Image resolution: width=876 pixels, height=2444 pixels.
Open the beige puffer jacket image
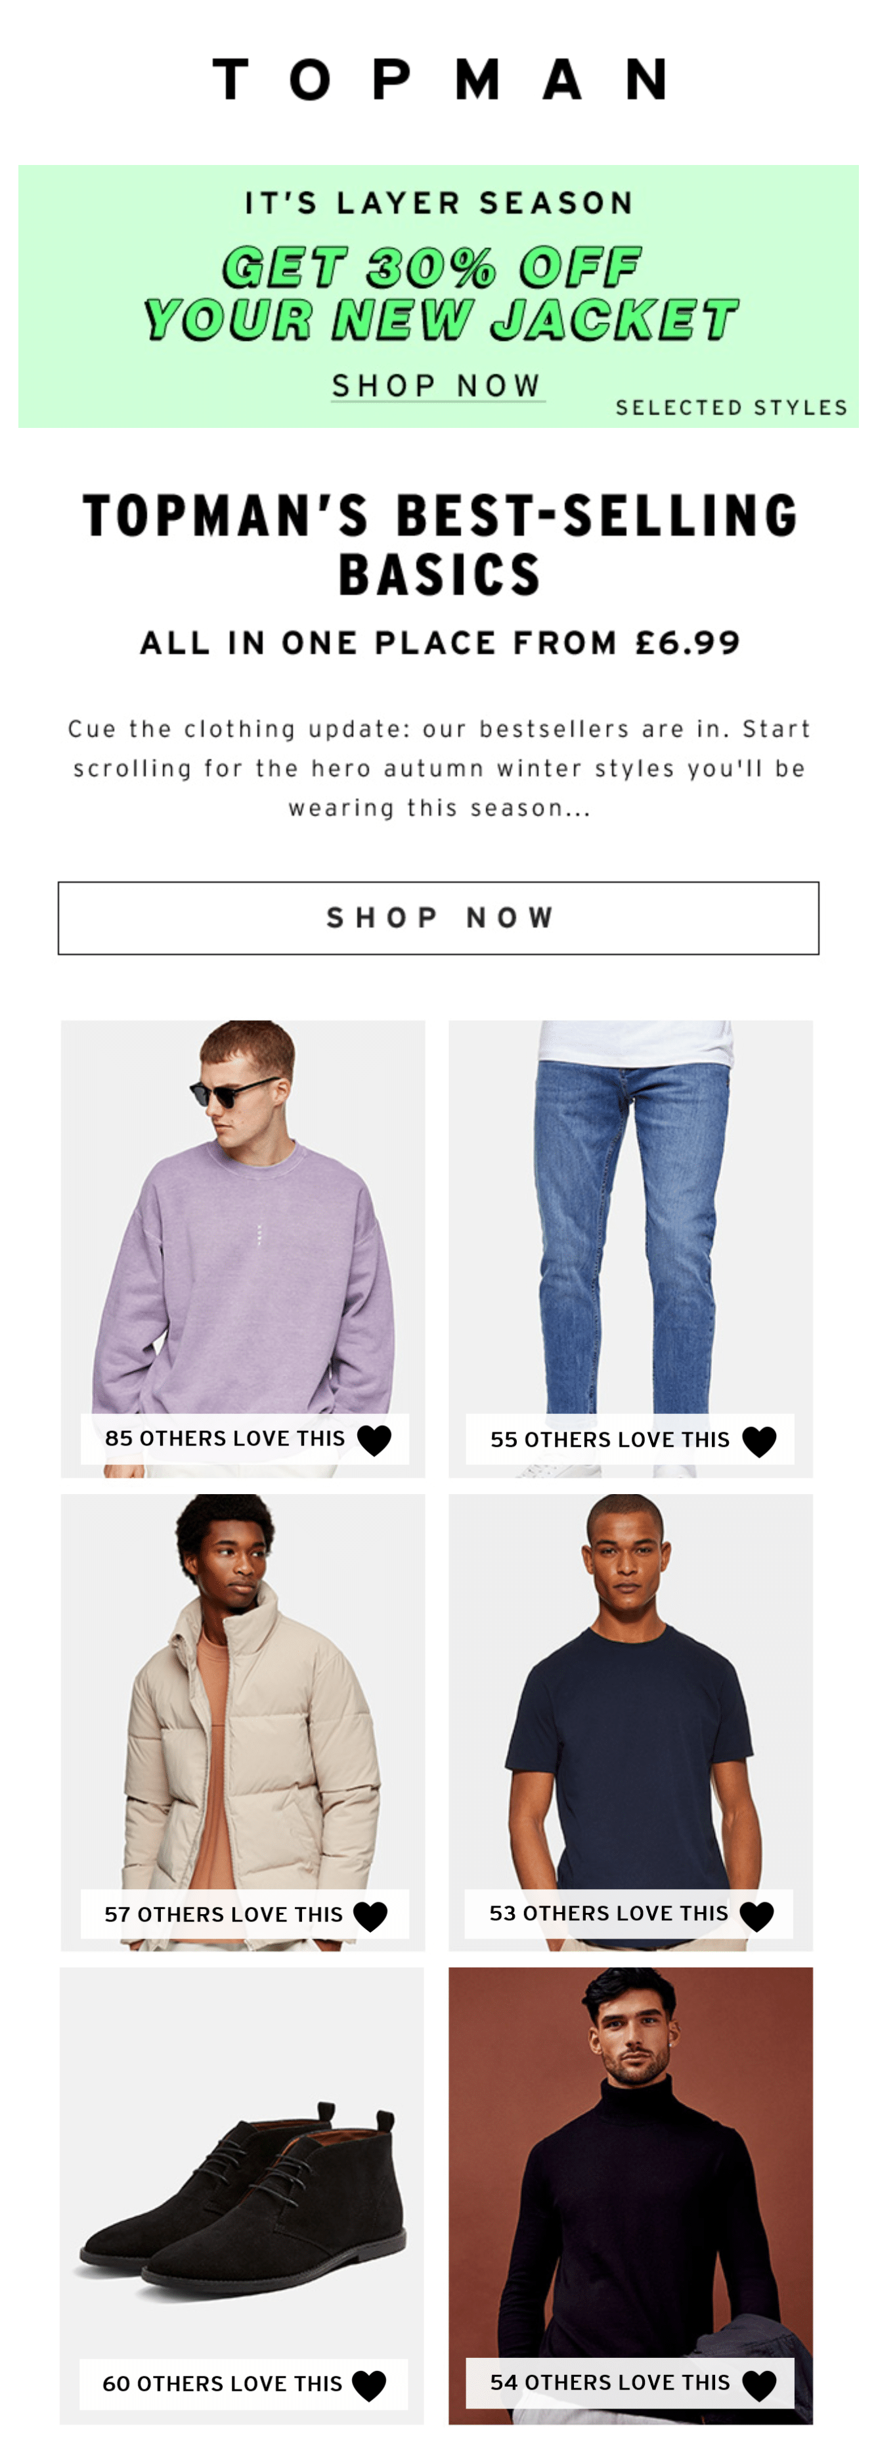(243, 1722)
